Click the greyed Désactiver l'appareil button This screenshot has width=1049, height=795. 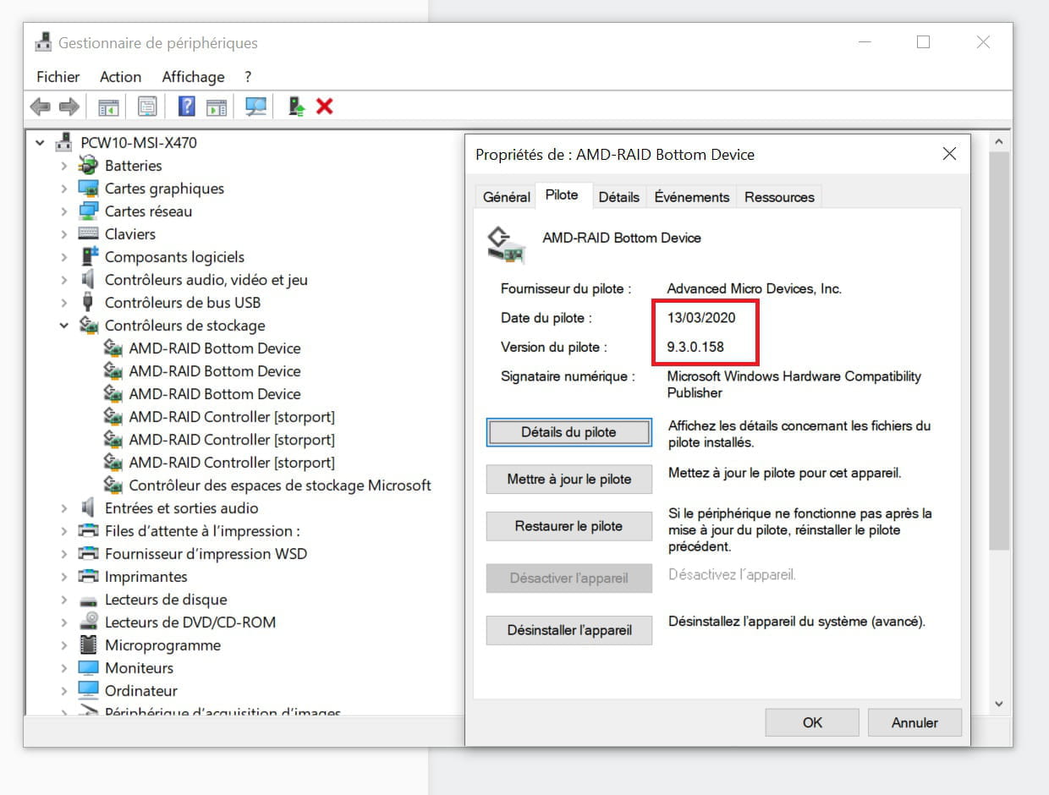(569, 578)
